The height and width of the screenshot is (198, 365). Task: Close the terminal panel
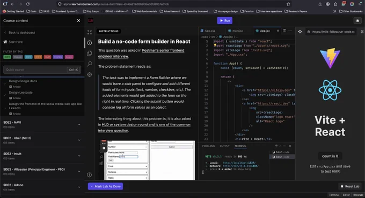point(290,146)
